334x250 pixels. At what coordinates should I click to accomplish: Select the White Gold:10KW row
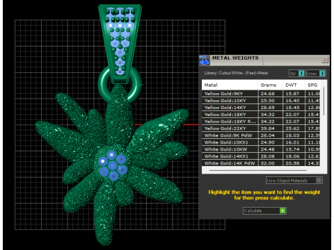[x=261, y=149]
